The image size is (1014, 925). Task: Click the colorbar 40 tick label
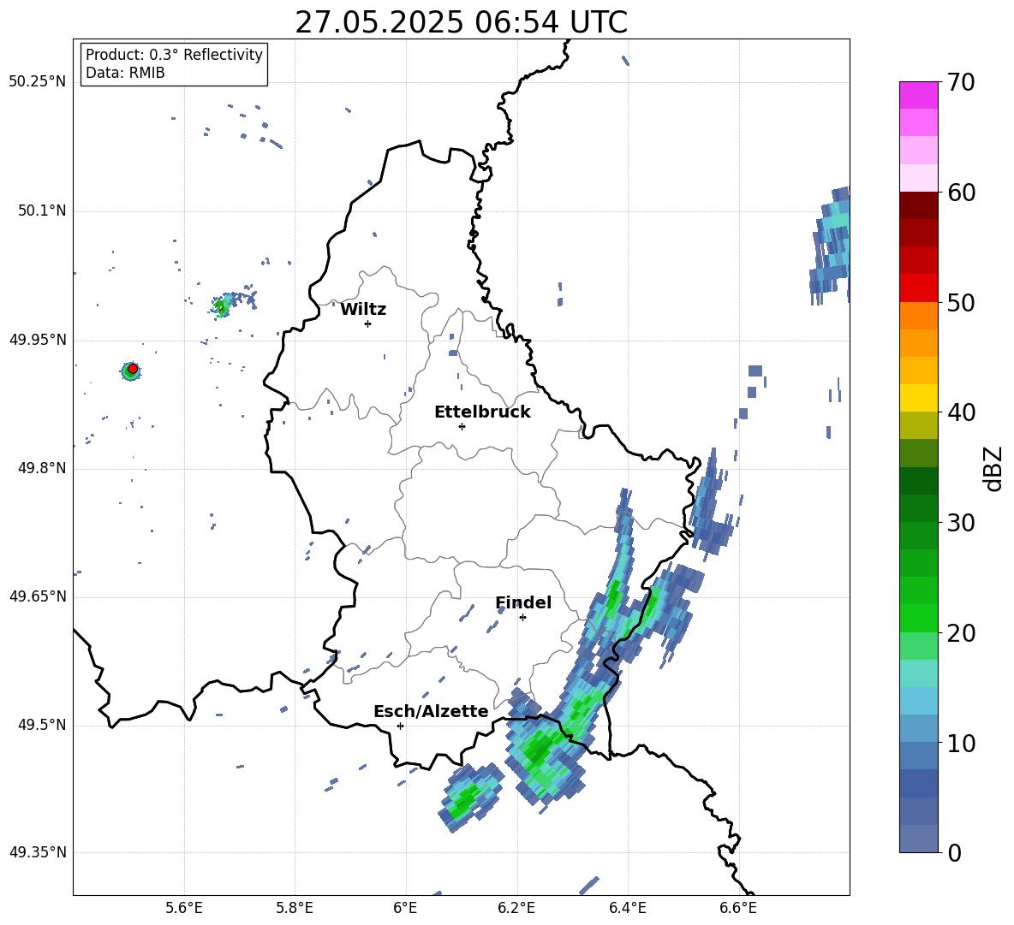pyautogui.click(x=961, y=412)
